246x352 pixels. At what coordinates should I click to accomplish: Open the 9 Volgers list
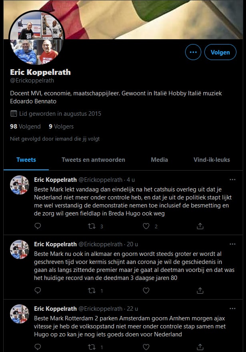click(61, 127)
